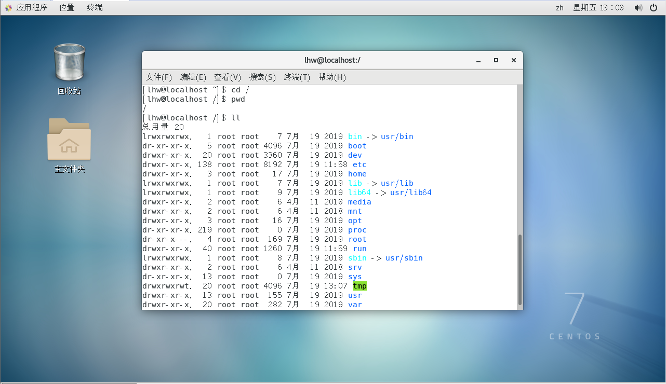Close the terminal window
The width and height of the screenshot is (666, 384).
pyautogui.click(x=514, y=60)
